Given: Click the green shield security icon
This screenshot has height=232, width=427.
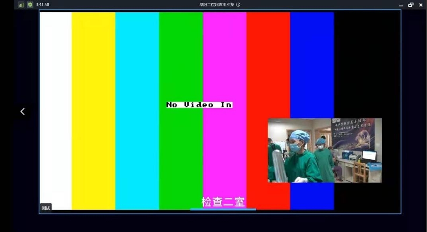Looking at the screenshot, I should [30, 5].
